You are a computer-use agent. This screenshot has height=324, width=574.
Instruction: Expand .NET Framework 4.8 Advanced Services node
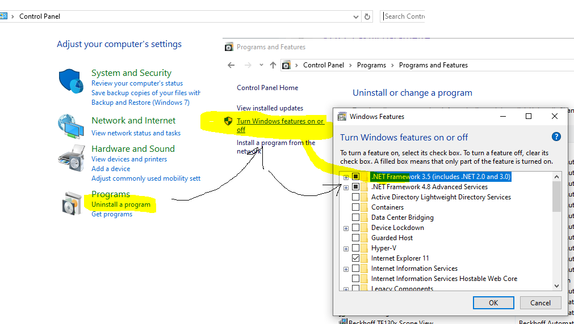pos(346,187)
